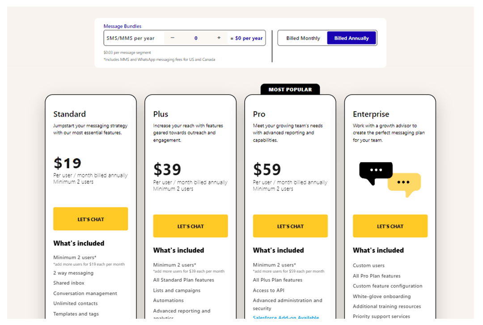Click the minus icon to decrease message bundles
483x325 pixels.
click(172, 38)
